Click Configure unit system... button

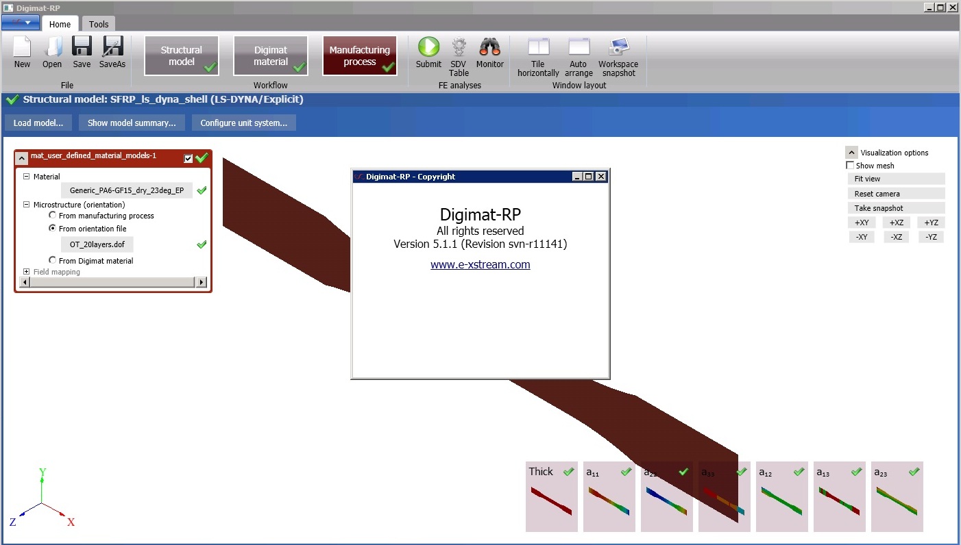(244, 123)
